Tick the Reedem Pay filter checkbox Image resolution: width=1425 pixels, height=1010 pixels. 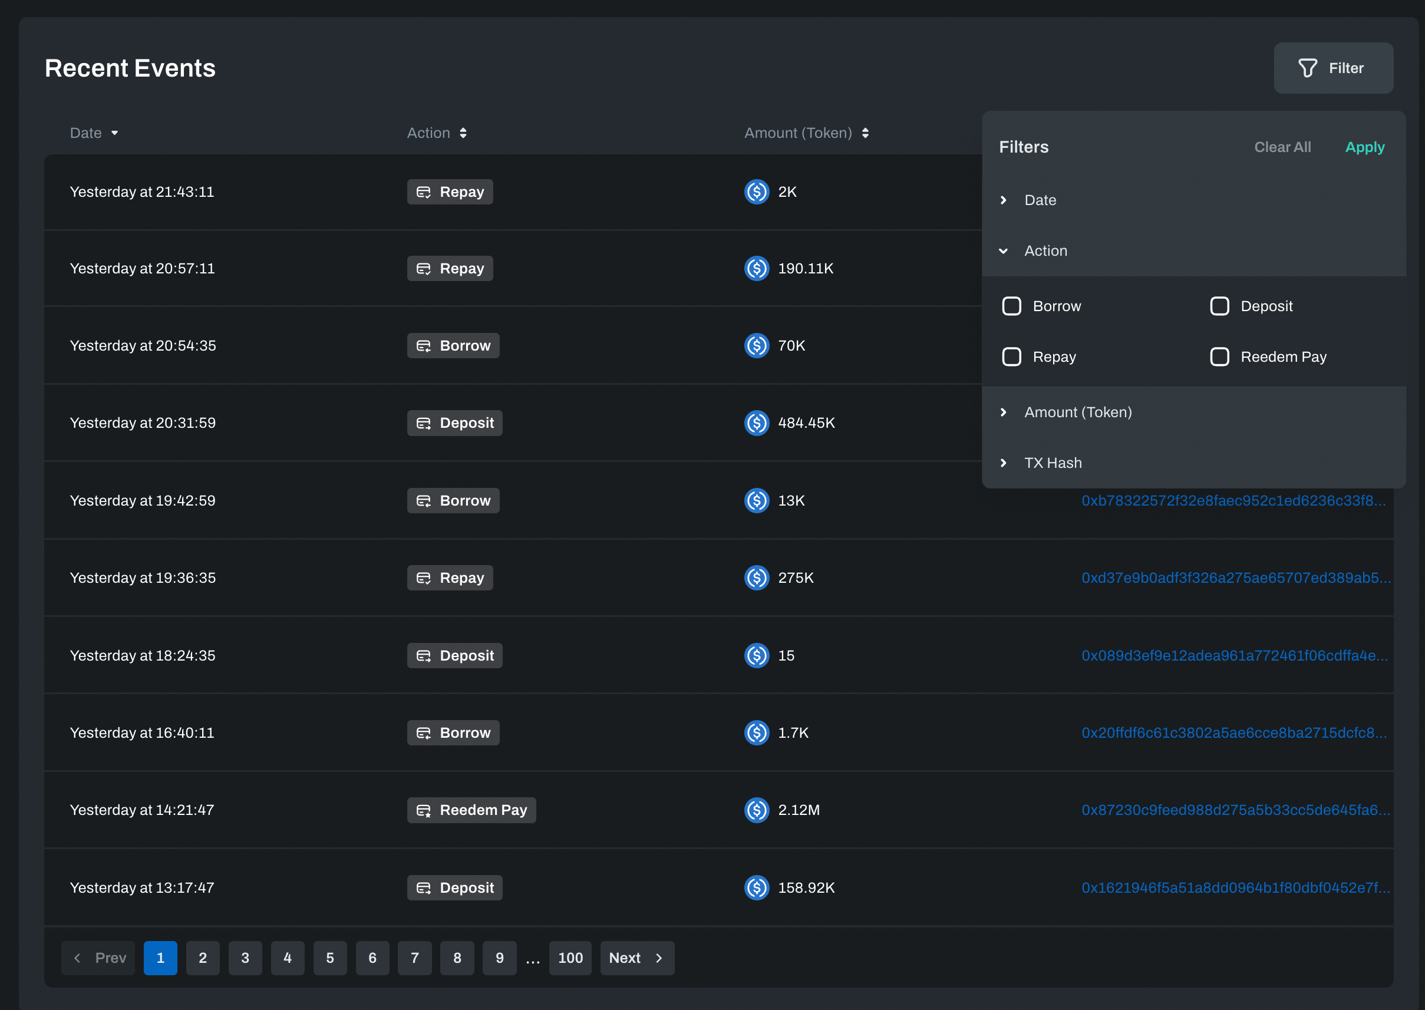pyautogui.click(x=1219, y=357)
